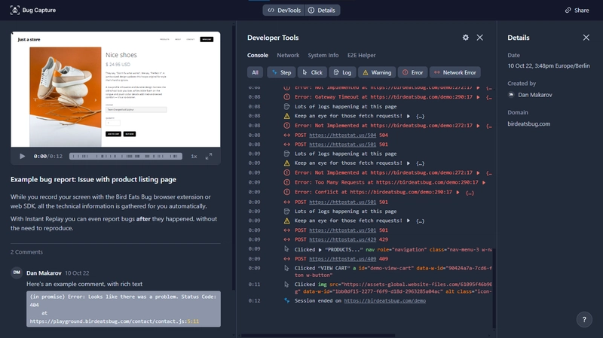Click the Session ended step icon

pyautogui.click(x=287, y=301)
